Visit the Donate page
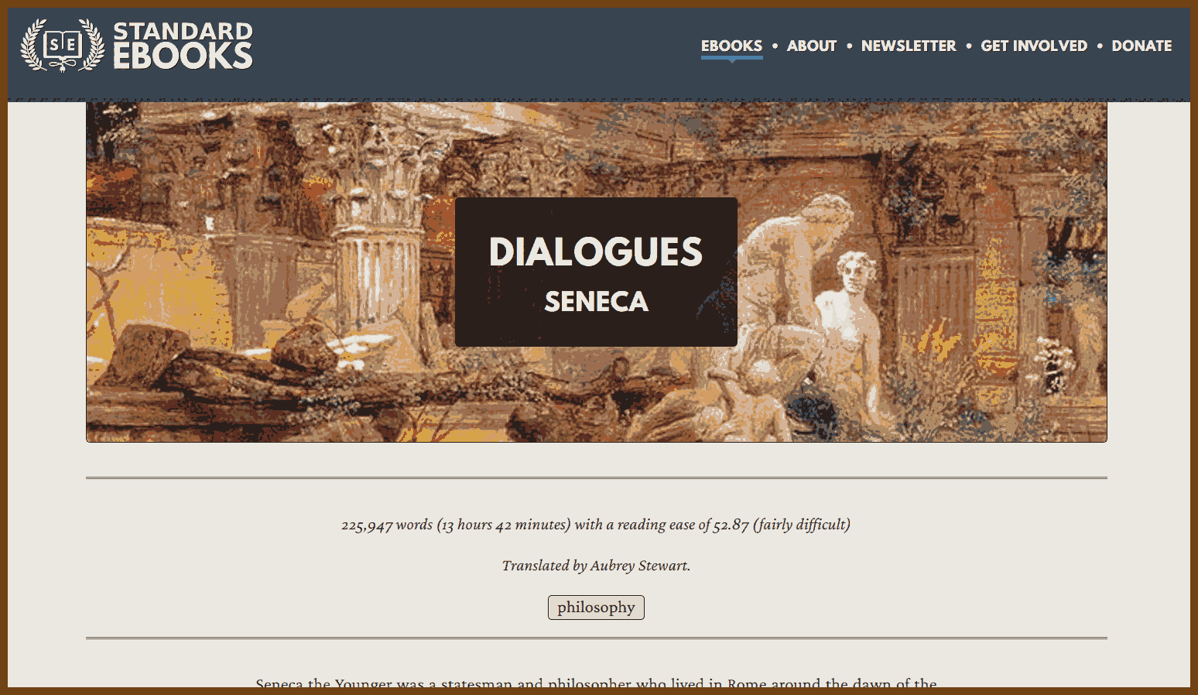 (1142, 46)
